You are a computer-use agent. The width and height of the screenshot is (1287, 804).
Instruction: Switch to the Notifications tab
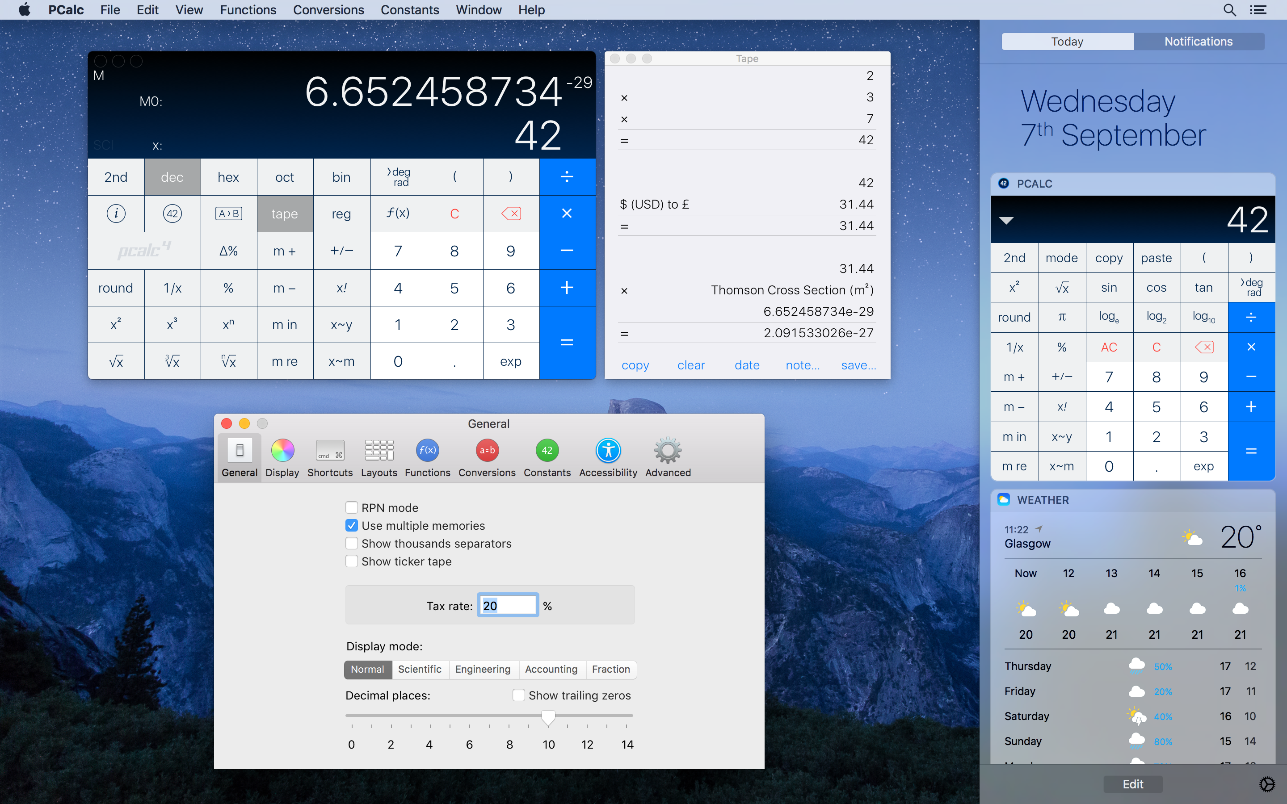point(1199,42)
